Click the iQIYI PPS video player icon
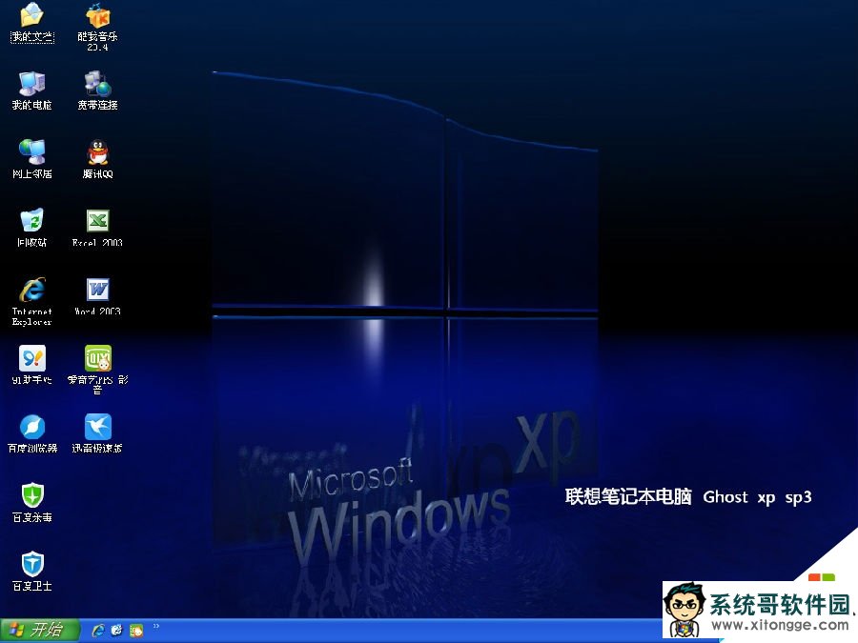 (x=97, y=358)
